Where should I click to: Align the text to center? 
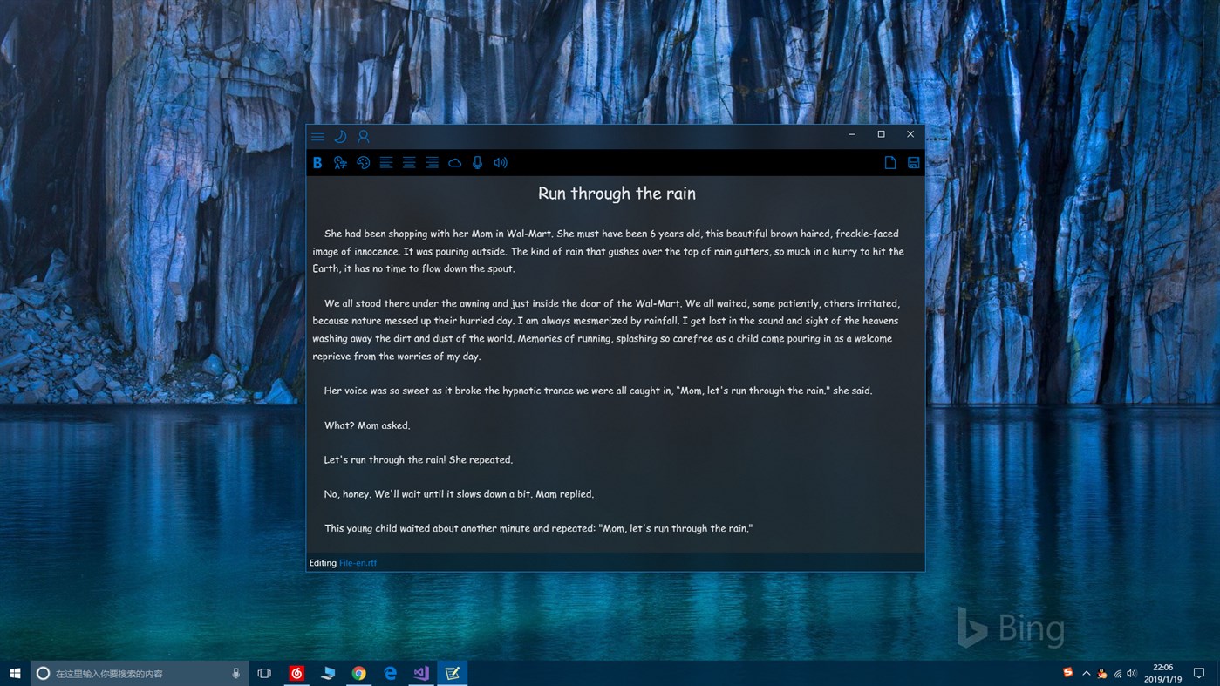coord(408,162)
